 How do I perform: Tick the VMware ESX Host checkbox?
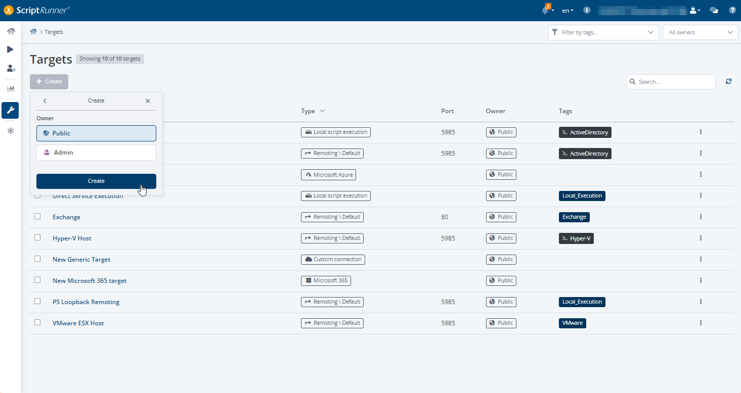(37, 322)
